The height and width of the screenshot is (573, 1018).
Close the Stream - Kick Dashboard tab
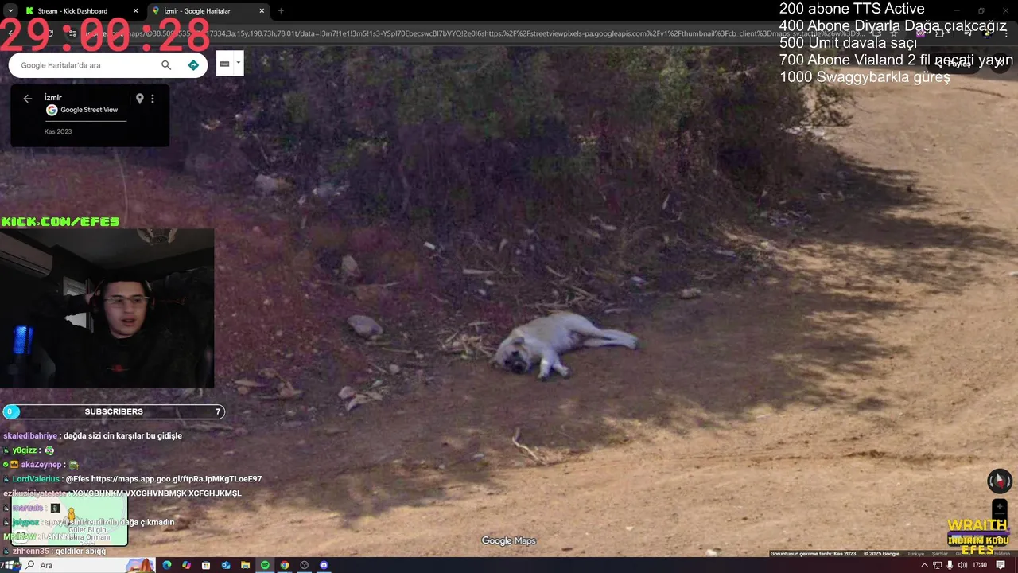pos(135,11)
